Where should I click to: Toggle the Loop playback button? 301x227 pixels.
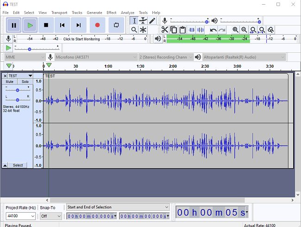coord(116,25)
